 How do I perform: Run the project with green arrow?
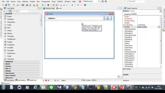point(43,5)
